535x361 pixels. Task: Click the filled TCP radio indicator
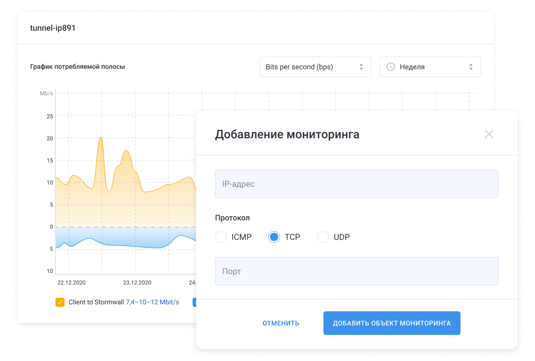pos(274,237)
